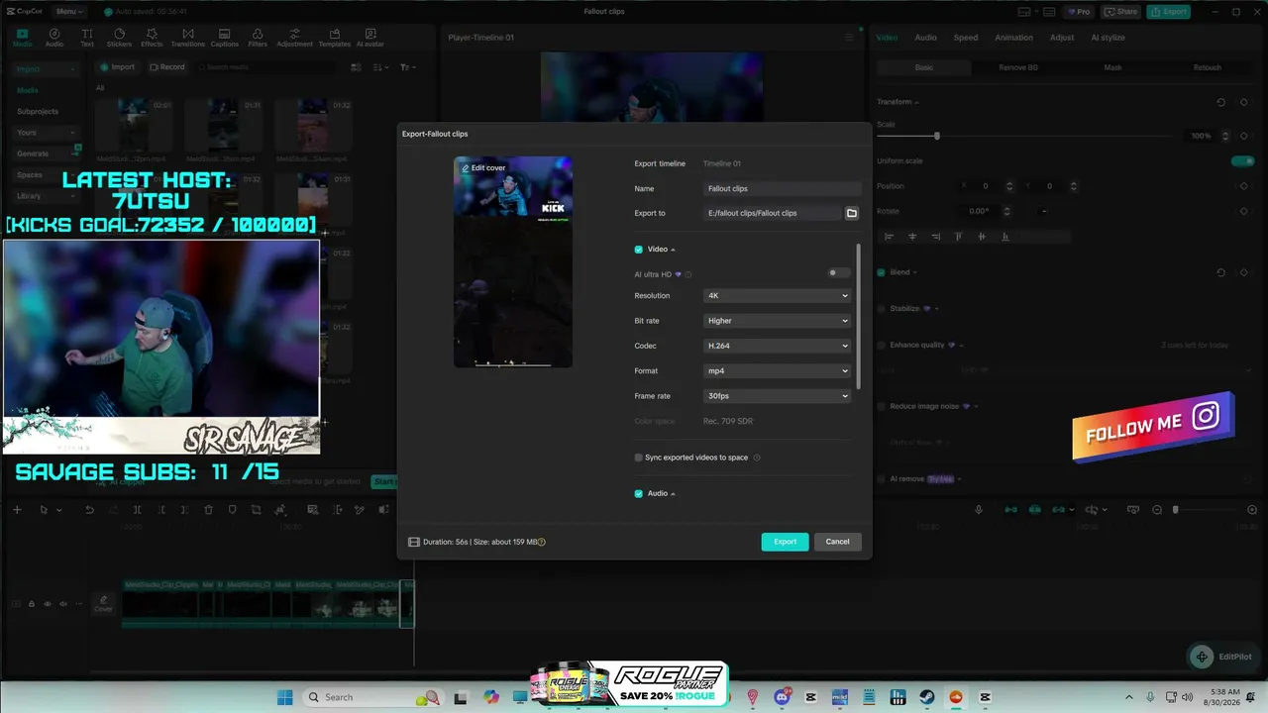
Task: Switch to the AI stylize tab
Action: pyautogui.click(x=1108, y=38)
